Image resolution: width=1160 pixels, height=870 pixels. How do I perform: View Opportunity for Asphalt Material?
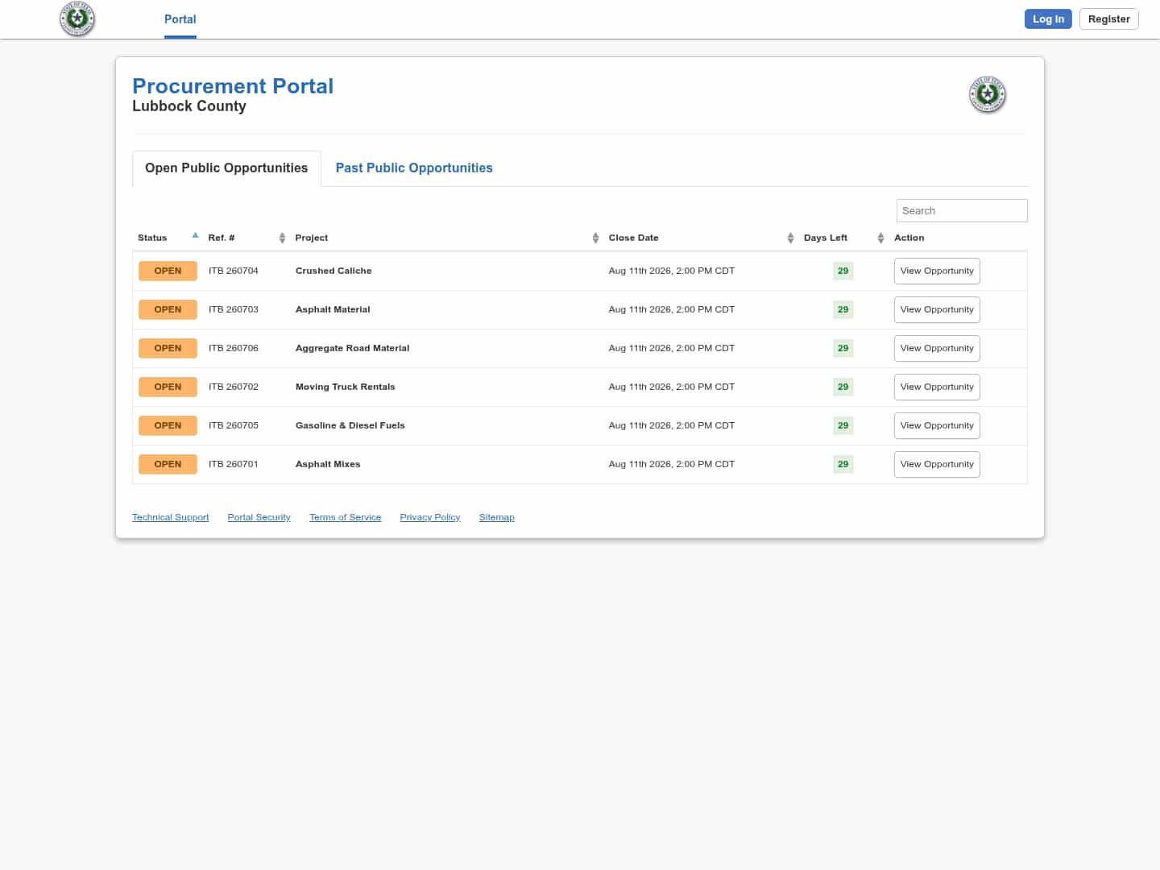(937, 309)
